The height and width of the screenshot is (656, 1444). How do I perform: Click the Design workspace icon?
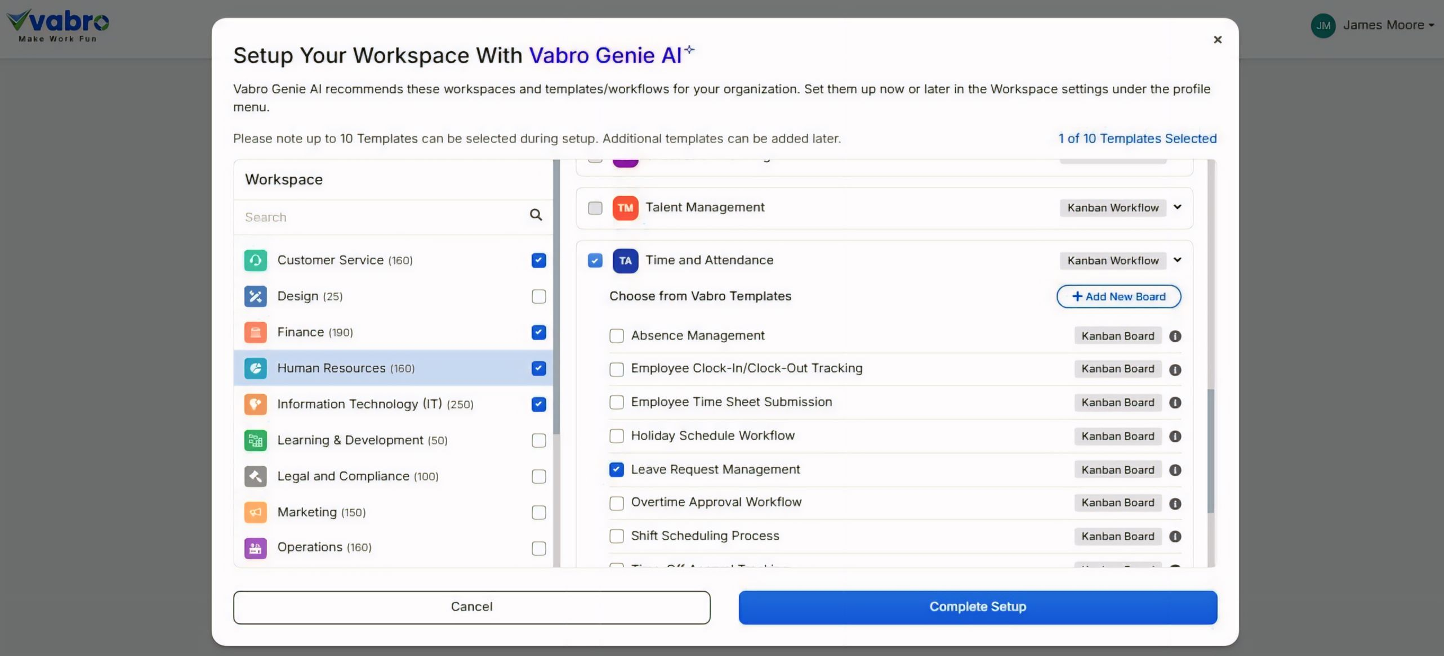click(255, 296)
